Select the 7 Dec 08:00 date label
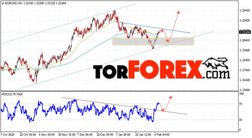The width and height of the screenshot is (252, 138). tap(85, 134)
